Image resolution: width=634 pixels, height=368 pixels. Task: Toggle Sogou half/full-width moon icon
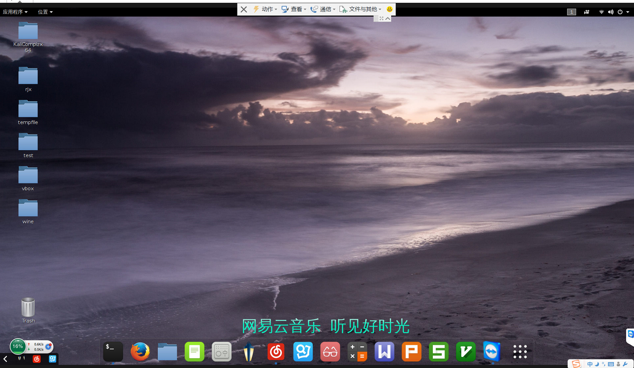pyautogui.click(x=597, y=364)
